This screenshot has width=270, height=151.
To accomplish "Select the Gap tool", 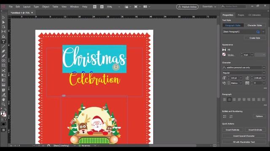I will coord(3,32).
